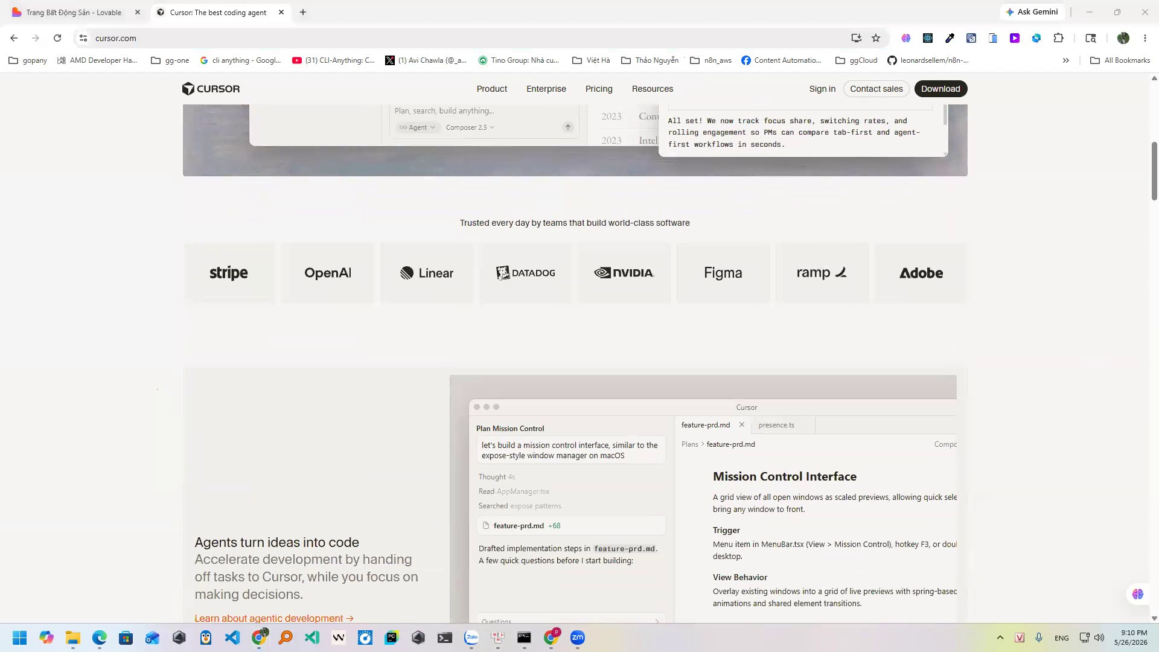1159x652 pixels.
Task: Open the gopany bookmark folder
Action: coord(28,60)
